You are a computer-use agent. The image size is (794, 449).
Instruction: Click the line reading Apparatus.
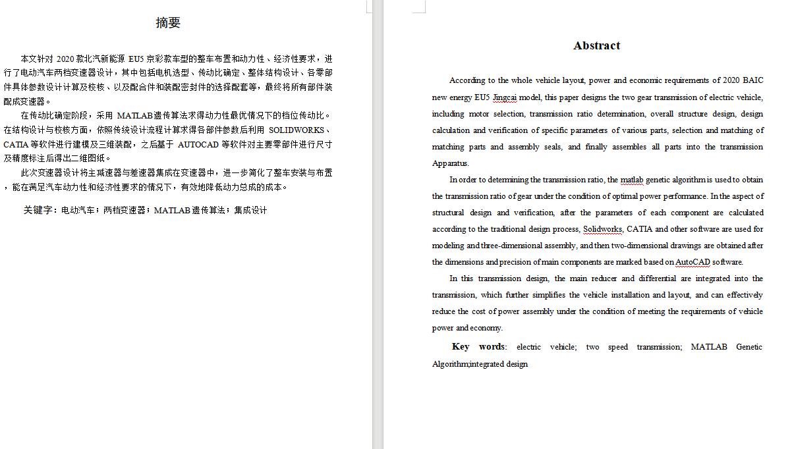(x=451, y=163)
